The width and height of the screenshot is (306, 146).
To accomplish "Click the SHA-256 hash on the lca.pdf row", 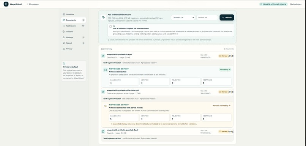I will click(x=206, y=58).
